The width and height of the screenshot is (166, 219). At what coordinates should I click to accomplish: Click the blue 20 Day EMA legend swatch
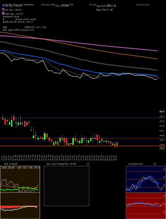click(3, 6)
